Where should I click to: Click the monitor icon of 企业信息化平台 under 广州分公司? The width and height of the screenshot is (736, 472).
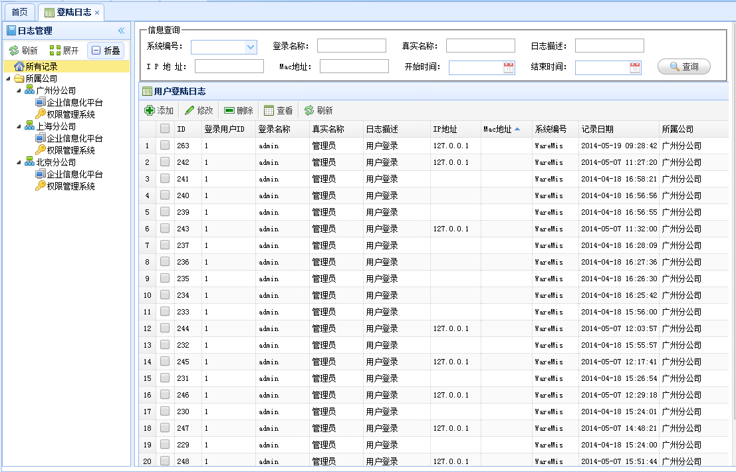click(x=41, y=102)
